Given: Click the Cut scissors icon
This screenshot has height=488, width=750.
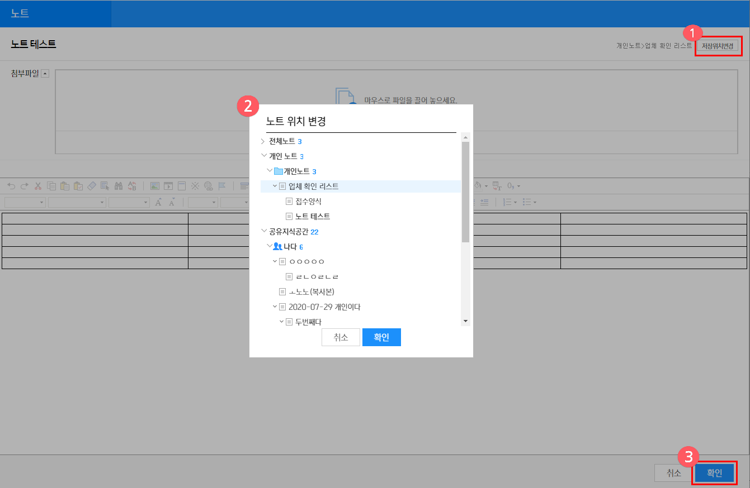Looking at the screenshot, I should pyautogui.click(x=38, y=186).
